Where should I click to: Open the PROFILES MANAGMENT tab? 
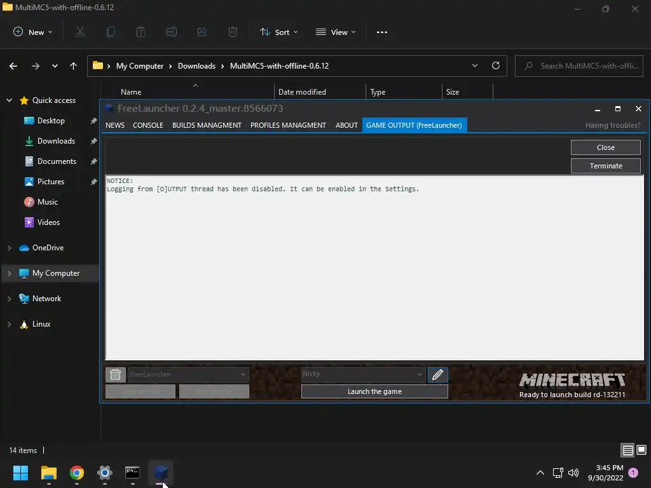[x=288, y=125]
